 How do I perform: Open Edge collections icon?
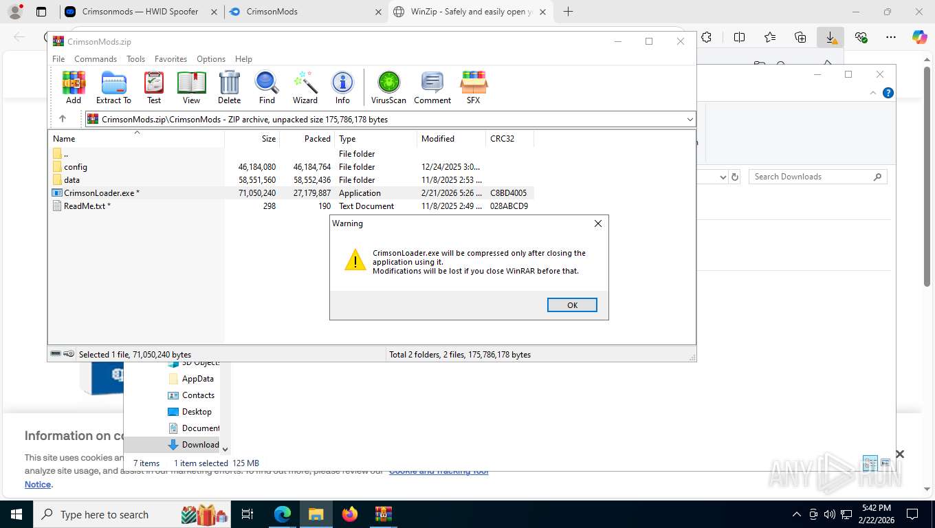(x=800, y=37)
